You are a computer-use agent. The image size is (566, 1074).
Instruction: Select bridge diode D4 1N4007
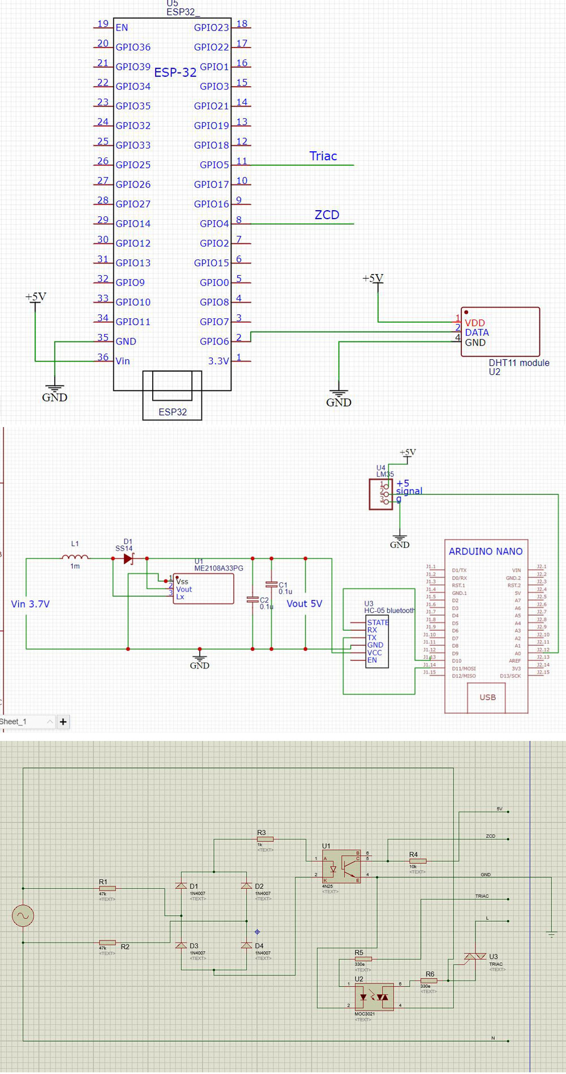point(247,945)
